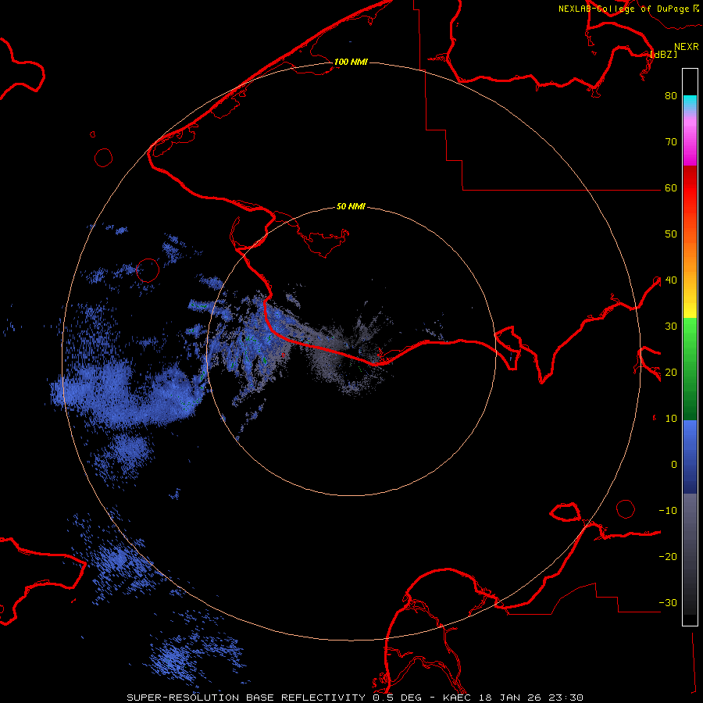This screenshot has width=703, height=703.
Task: Click the blue segment of the color bar
Action: click(690, 457)
